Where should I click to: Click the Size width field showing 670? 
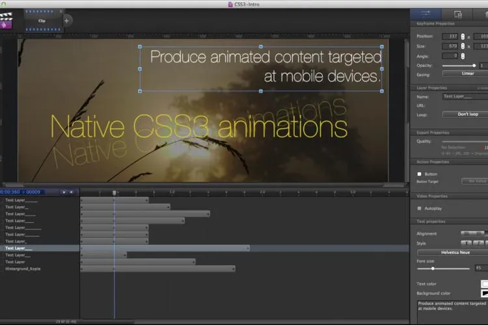(x=450, y=46)
